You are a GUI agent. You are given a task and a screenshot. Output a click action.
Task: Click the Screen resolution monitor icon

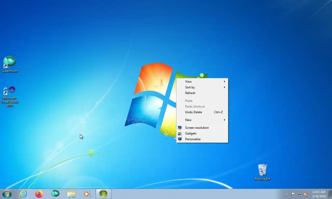click(x=180, y=128)
